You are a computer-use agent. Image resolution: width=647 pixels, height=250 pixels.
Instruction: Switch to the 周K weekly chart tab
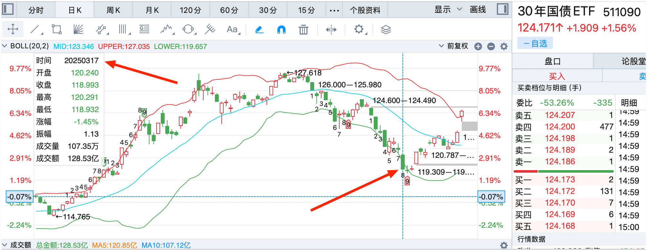113,10
